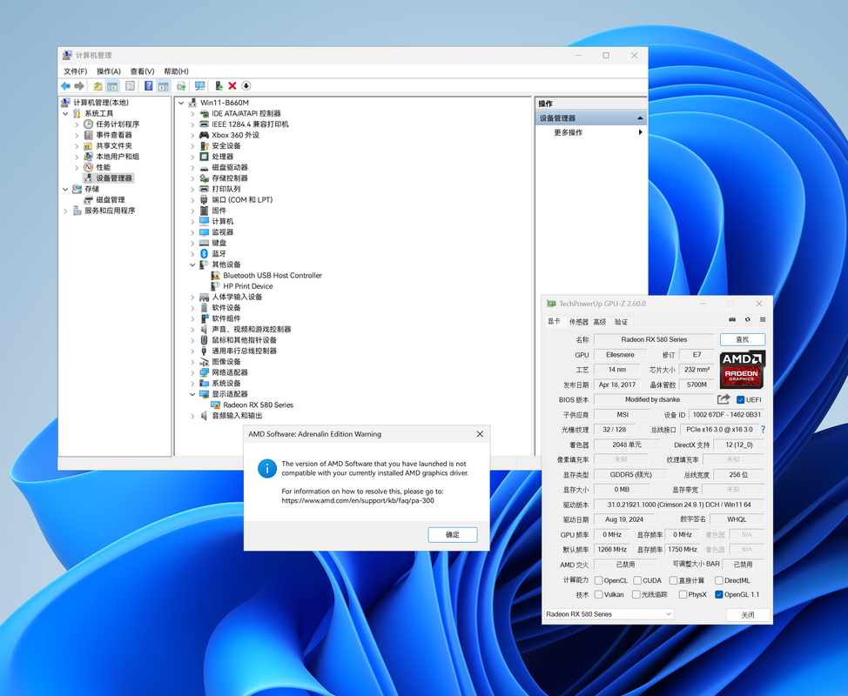The width and height of the screenshot is (848, 696).
Task: Open 更多操作 in the actions pane
Action: (x=568, y=132)
